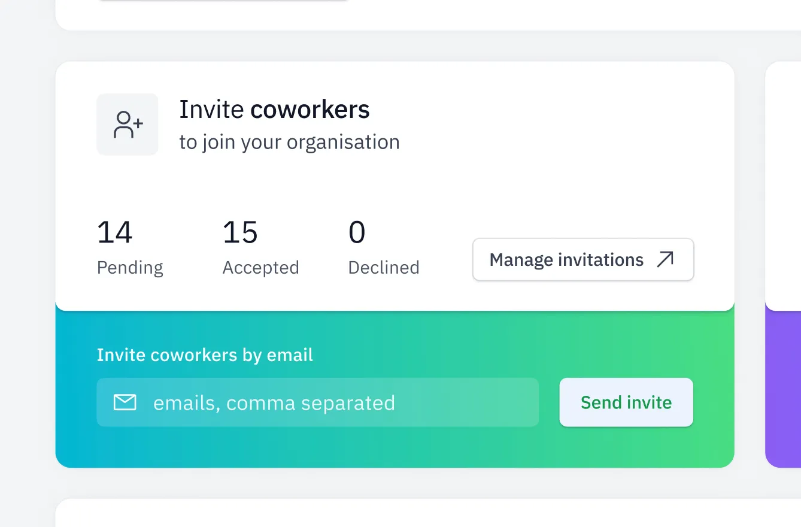Click the 14 Pending count

click(x=115, y=232)
